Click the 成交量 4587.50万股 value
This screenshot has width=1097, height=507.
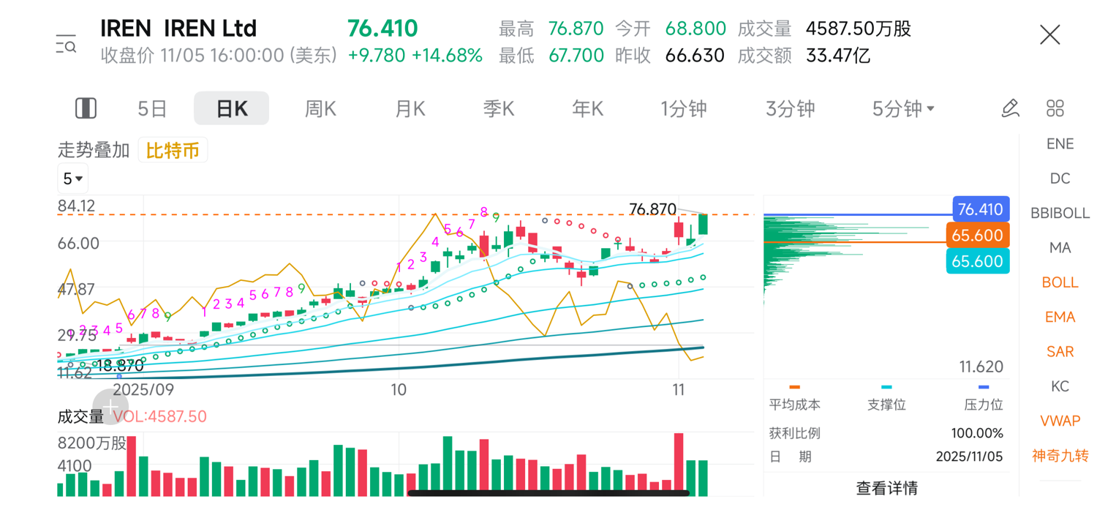(x=859, y=29)
